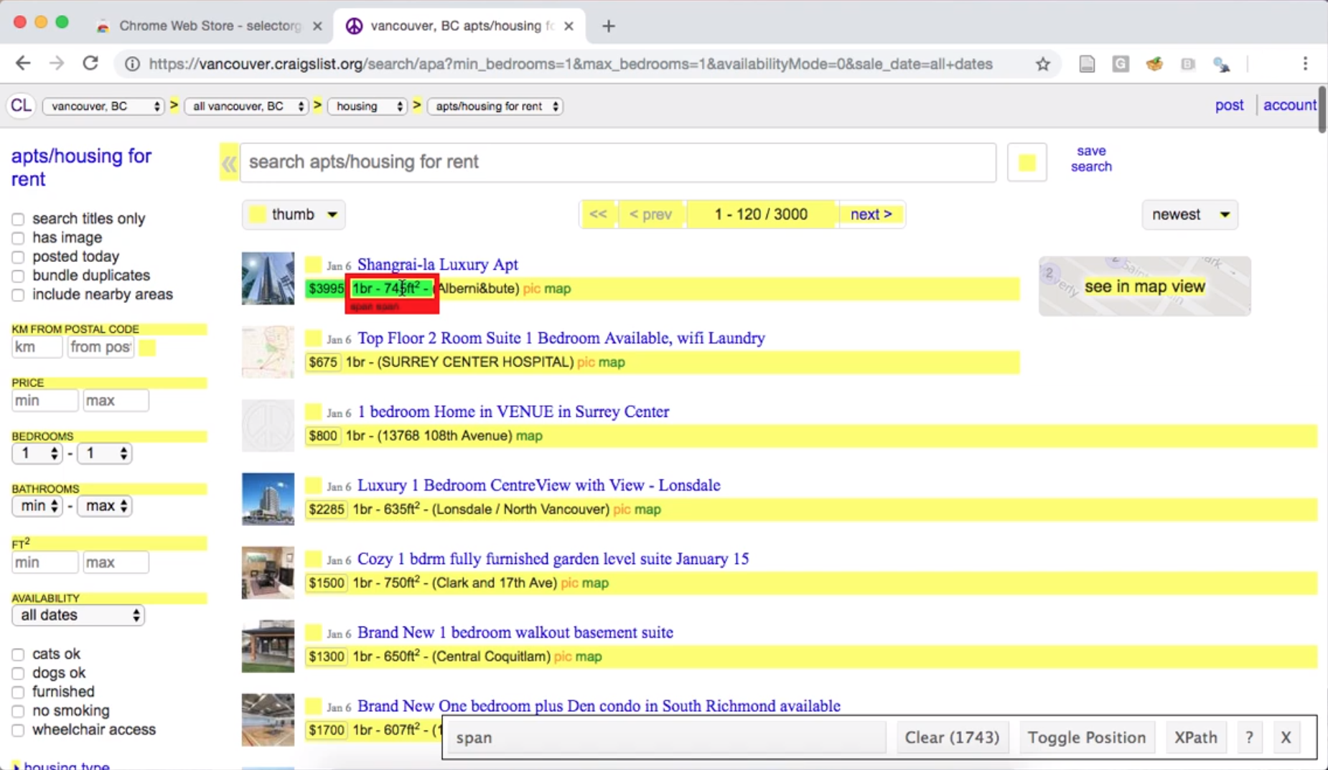
Task: Open a new browser tab
Action: (x=609, y=26)
